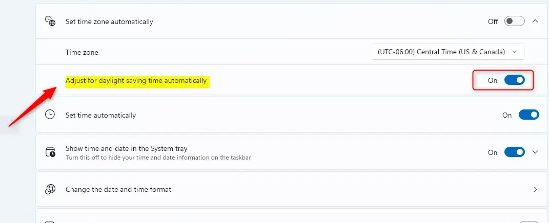Click the arrow on Change date and time format
Image resolution: width=549 pixels, height=223 pixels.
click(x=535, y=189)
